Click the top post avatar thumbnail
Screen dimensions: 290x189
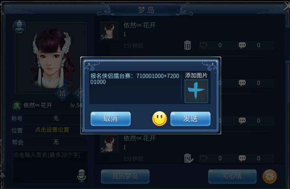point(109,31)
